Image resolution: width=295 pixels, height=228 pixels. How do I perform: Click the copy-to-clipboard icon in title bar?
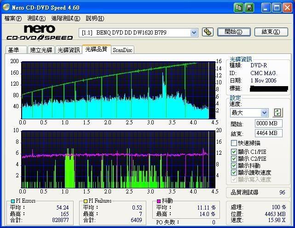coord(238,8)
